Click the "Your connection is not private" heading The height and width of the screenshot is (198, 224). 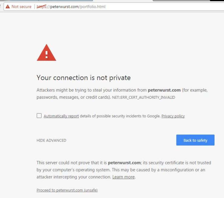click(x=83, y=78)
